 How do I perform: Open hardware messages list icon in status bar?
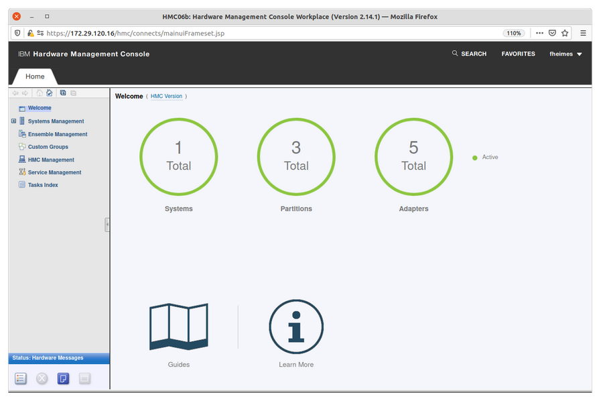[x=21, y=379]
